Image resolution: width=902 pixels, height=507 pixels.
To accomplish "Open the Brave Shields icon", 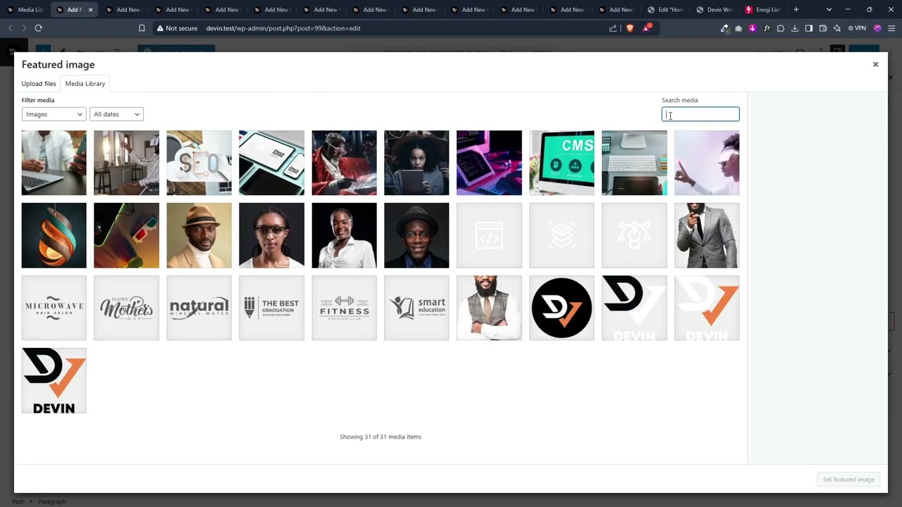I will tap(629, 28).
